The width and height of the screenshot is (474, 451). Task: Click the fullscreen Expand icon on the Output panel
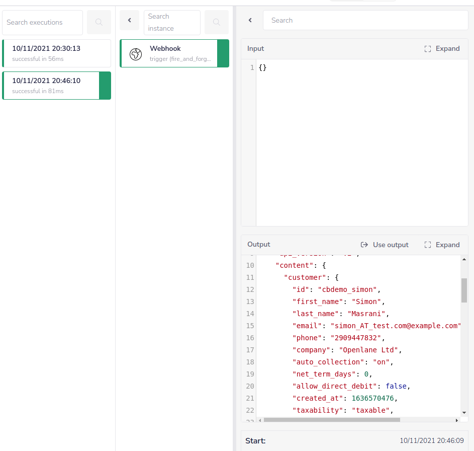[427, 245]
